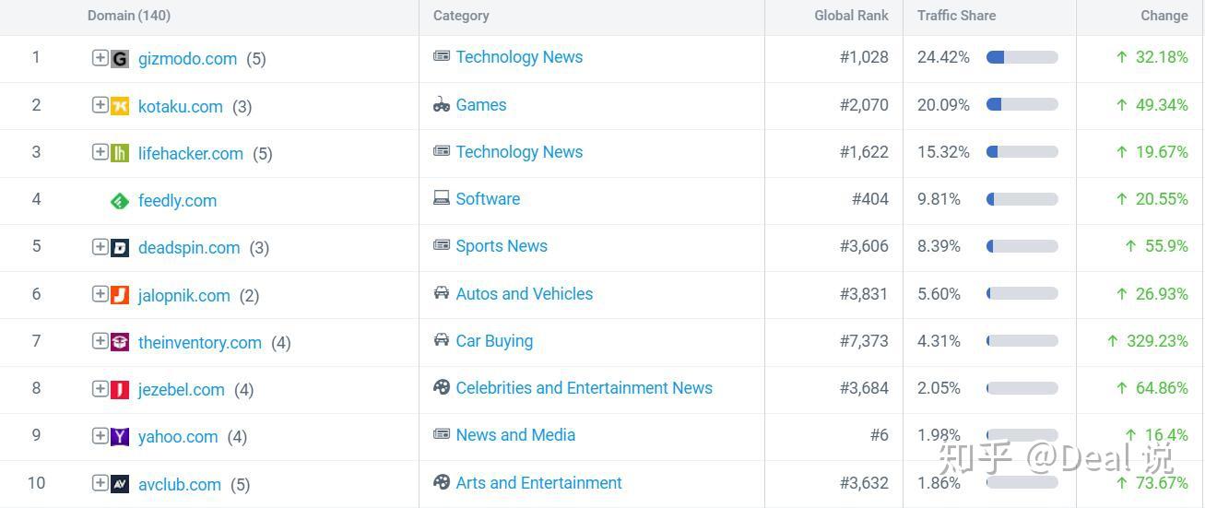Click the Jalopnik orange favicon
This screenshot has width=1205, height=508.
[x=120, y=295]
